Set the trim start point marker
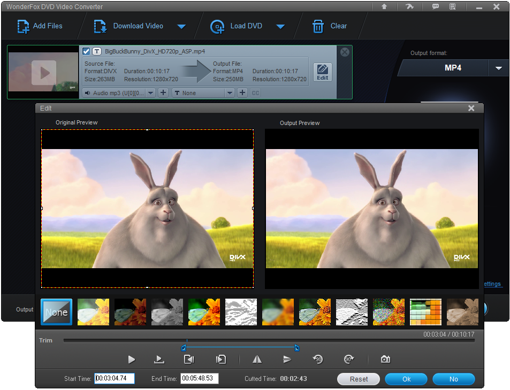This screenshot has width=510, height=390. 188,359
